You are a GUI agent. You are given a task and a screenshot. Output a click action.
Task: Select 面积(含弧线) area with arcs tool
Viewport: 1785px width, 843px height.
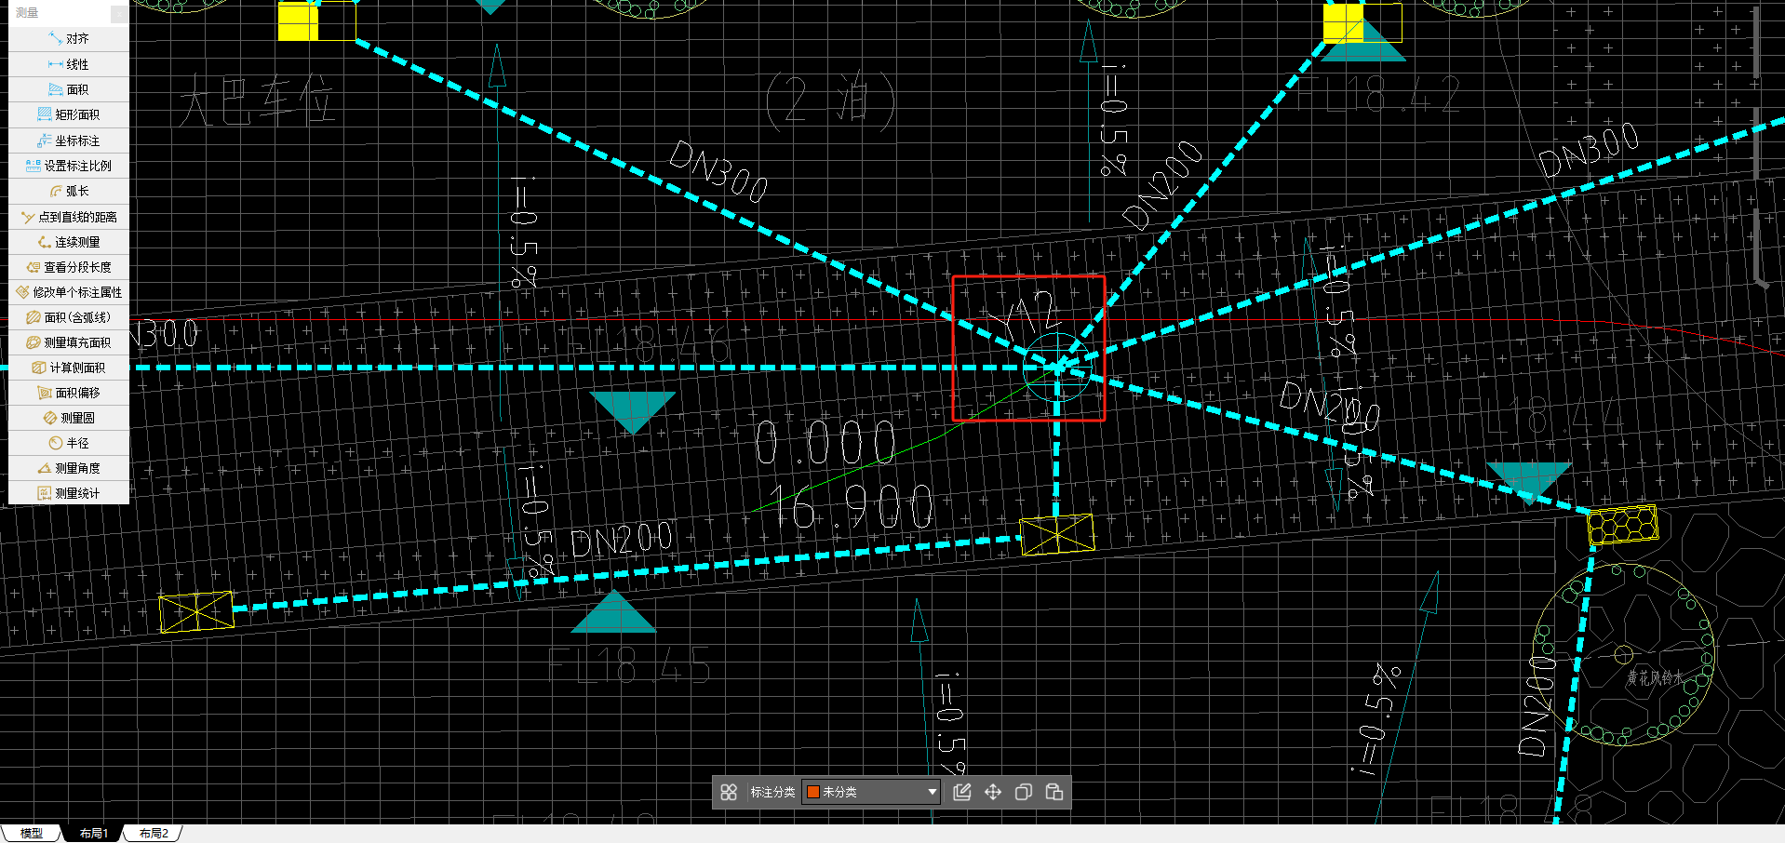(x=69, y=317)
